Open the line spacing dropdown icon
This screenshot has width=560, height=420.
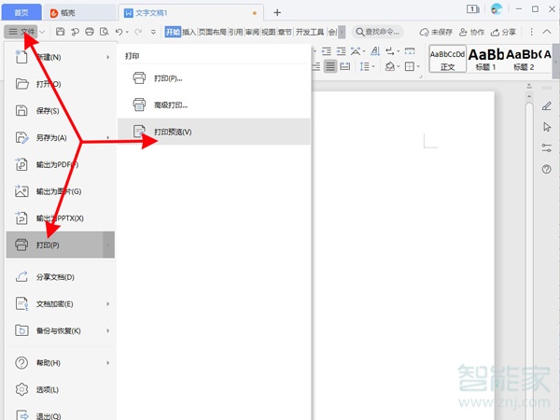point(367,66)
